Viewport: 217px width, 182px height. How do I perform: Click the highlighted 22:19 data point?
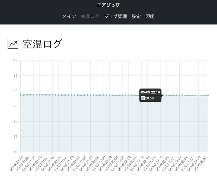click(x=163, y=95)
